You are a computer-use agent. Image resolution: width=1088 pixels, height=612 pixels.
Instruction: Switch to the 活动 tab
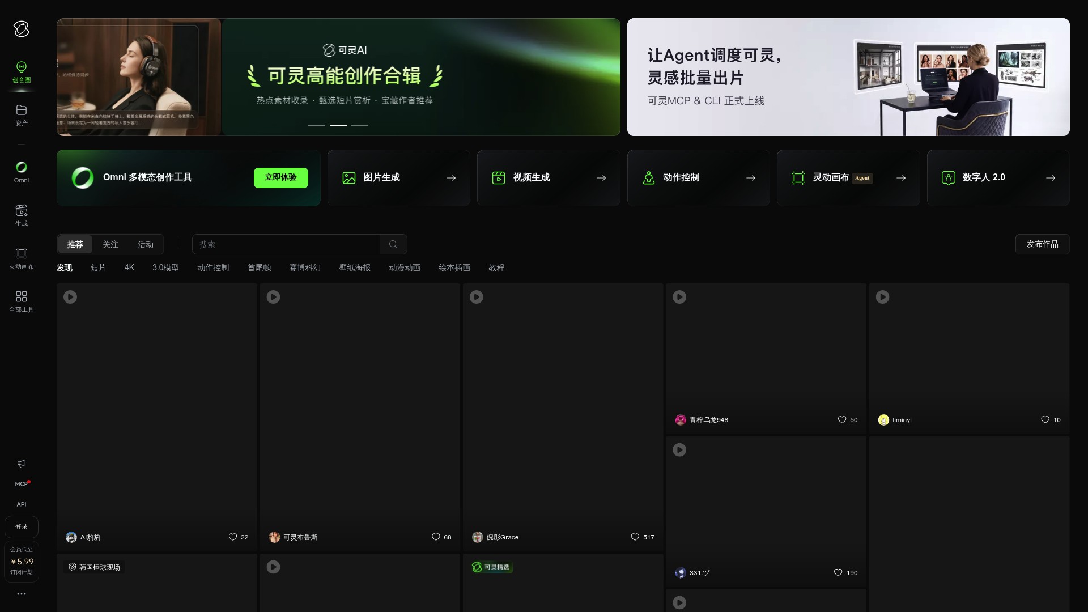[x=146, y=244]
